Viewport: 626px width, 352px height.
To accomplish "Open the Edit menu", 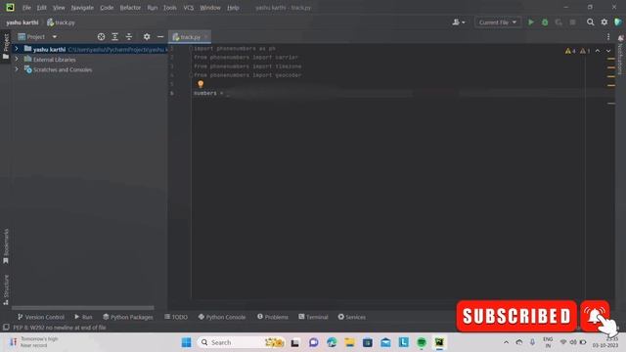I will tap(41, 8).
